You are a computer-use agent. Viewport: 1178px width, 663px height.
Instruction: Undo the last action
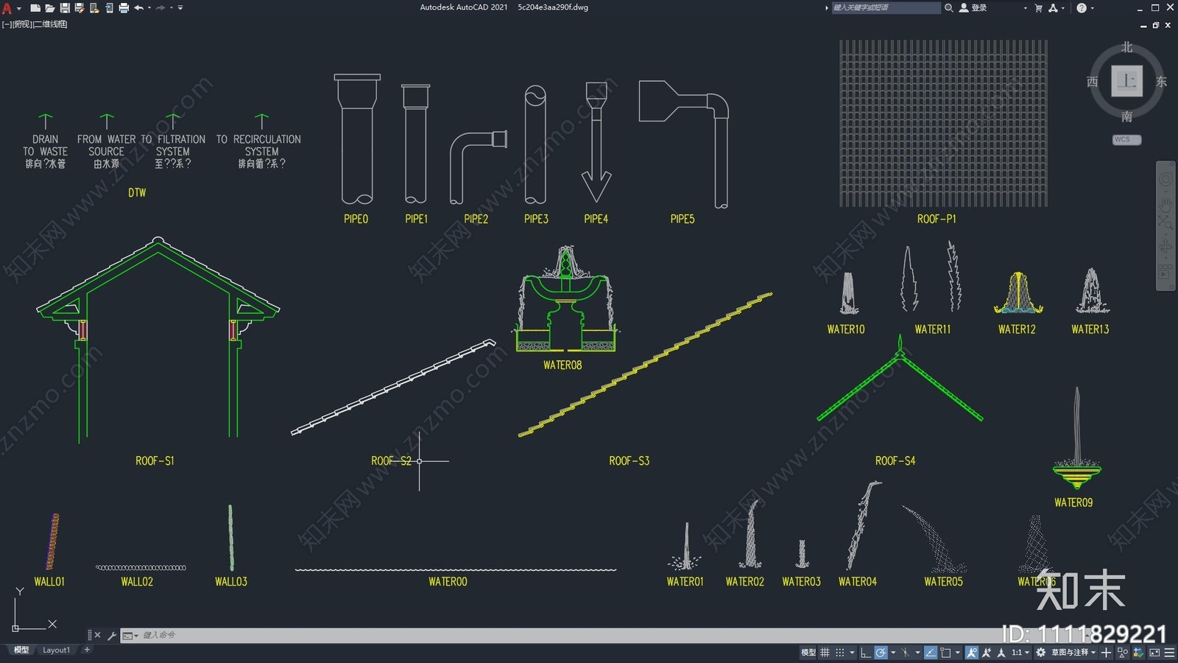tap(138, 8)
